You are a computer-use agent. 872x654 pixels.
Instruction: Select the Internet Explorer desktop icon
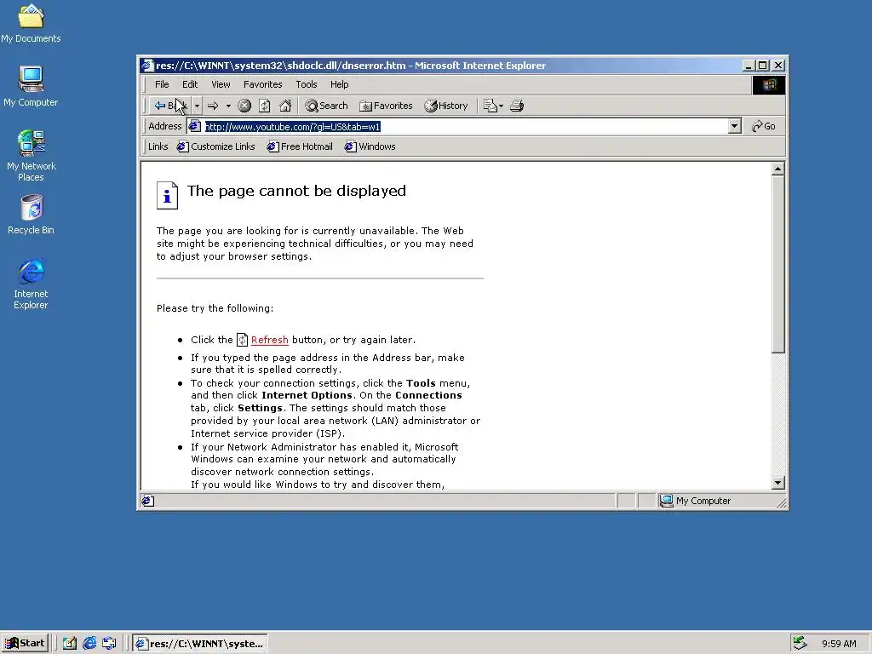[32, 284]
